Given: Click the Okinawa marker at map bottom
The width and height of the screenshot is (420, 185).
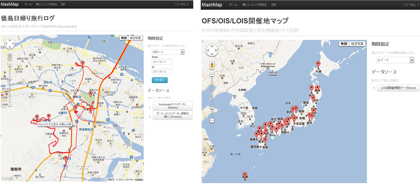Looking at the screenshot, I should (244, 175).
